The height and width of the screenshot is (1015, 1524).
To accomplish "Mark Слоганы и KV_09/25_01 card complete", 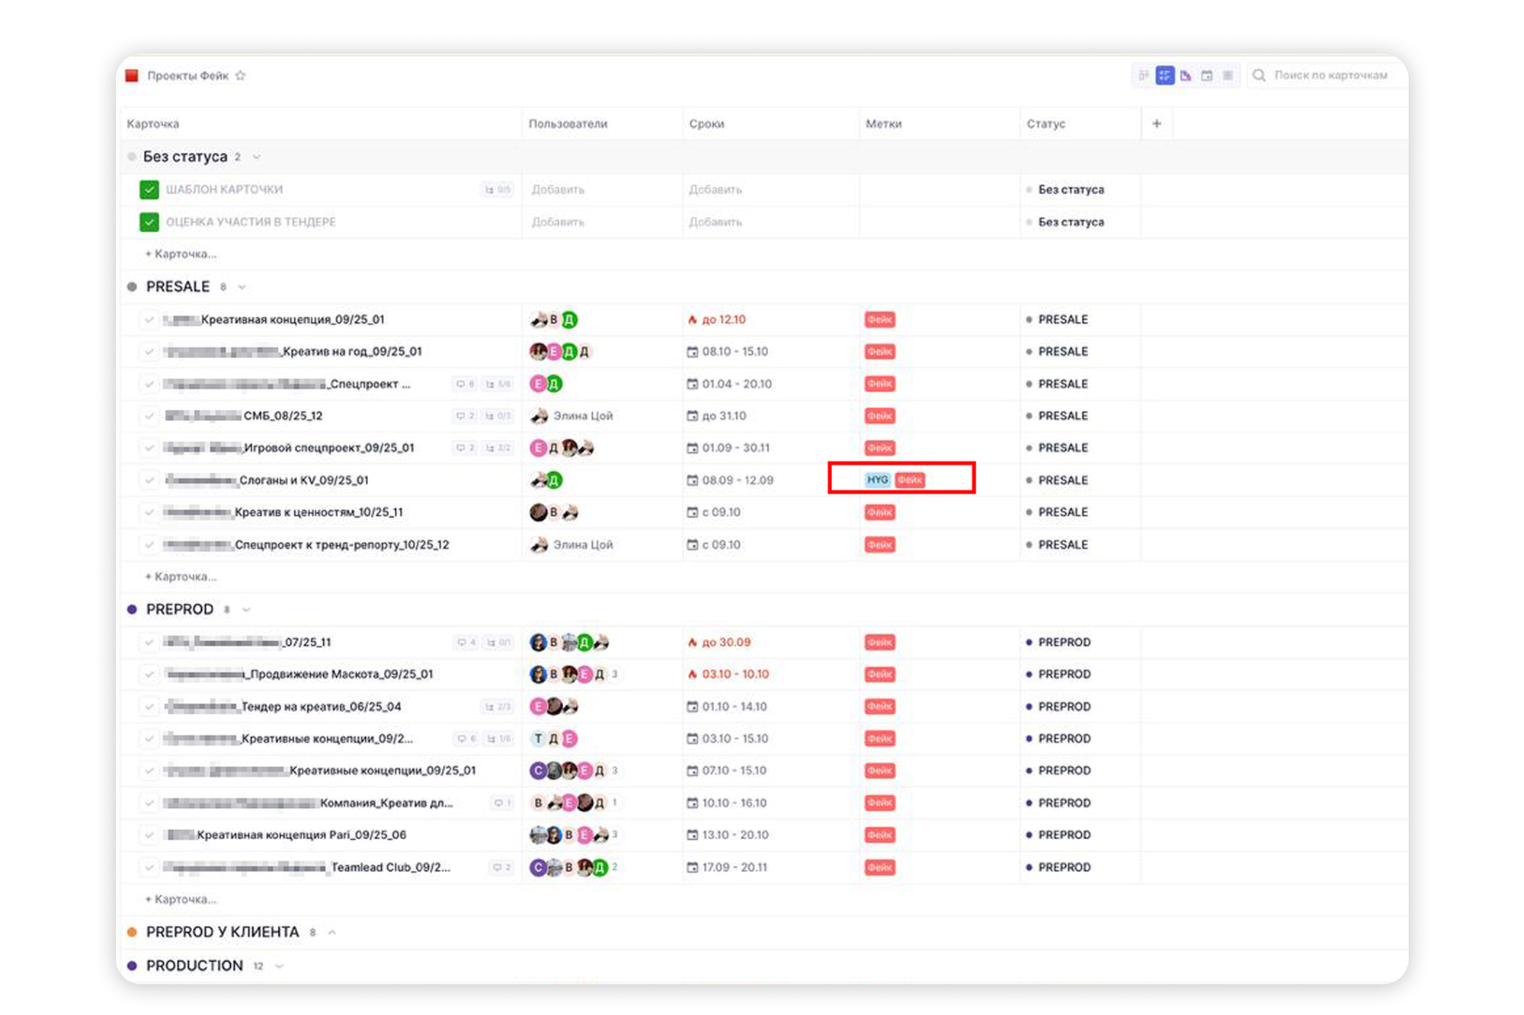I will tap(149, 480).
